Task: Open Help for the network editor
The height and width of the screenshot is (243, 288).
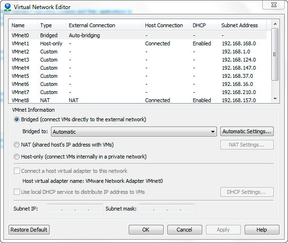Action: pos(262,230)
